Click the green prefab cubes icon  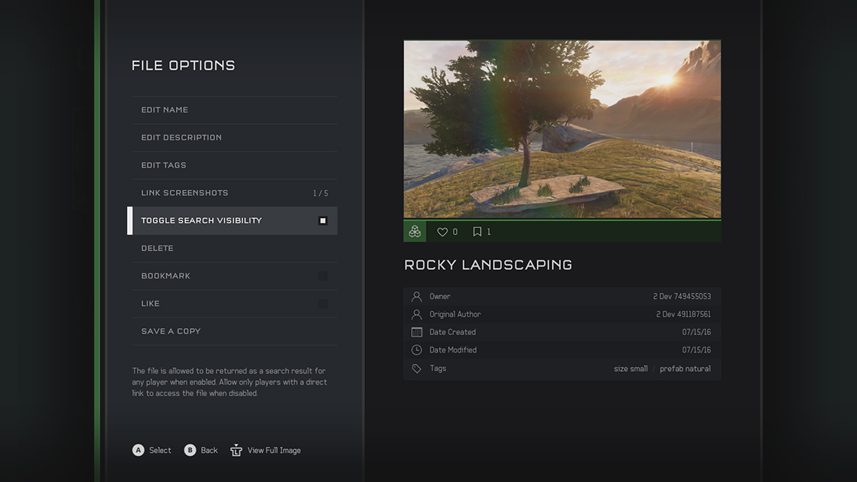pos(415,232)
